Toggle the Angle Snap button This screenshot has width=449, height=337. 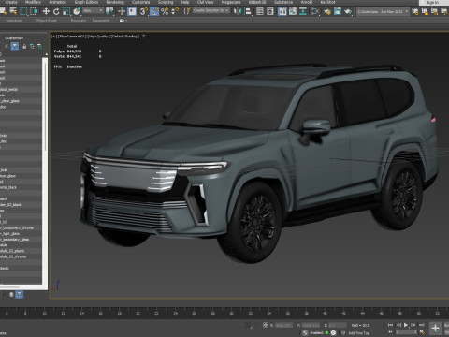click(x=154, y=12)
